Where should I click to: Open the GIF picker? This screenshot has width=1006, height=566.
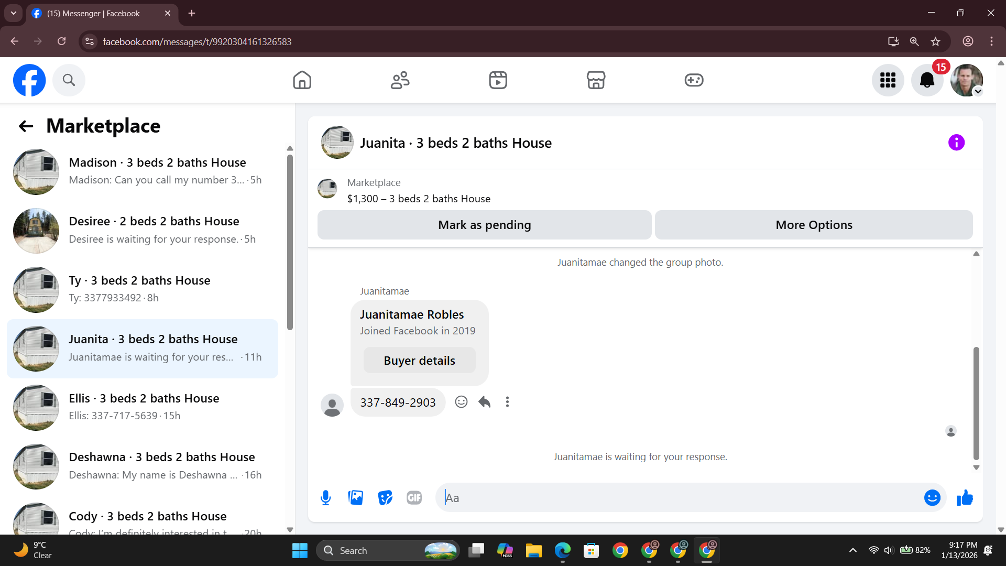[414, 497]
